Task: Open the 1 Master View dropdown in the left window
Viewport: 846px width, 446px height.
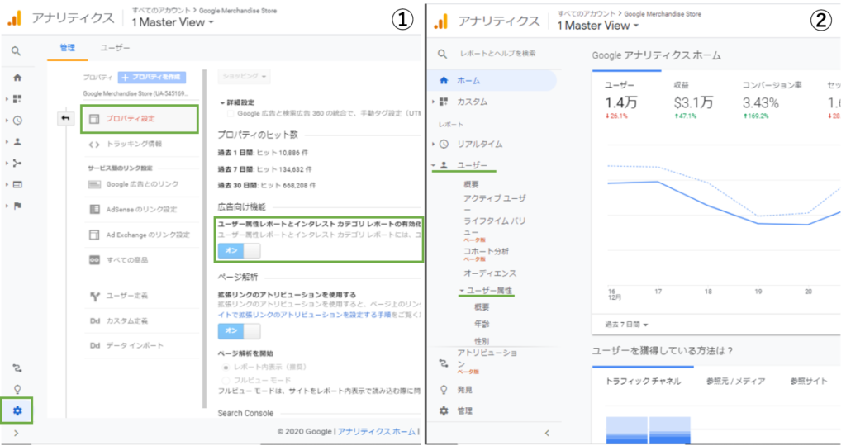Action: click(173, 22)
